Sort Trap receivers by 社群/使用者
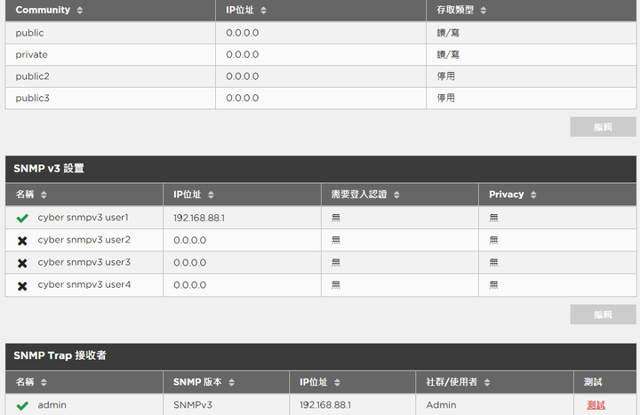Viewport: 640px width, 415px height. click(x=487, y=382)
